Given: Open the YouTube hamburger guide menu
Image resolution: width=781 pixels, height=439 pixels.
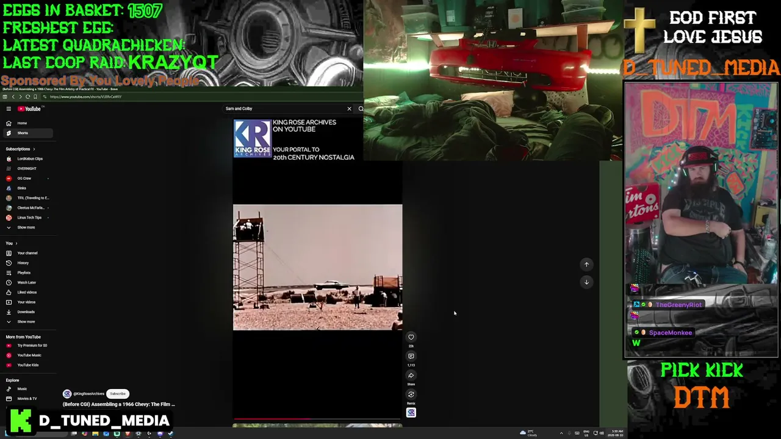Looking at the screenshot, I should click(x=9, y=109).
